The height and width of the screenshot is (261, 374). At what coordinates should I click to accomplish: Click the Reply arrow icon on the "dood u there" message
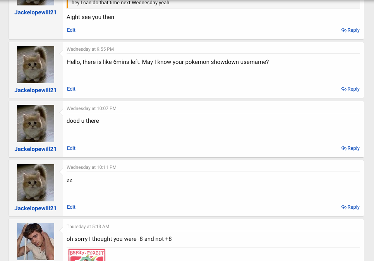[x=343, y=148]
